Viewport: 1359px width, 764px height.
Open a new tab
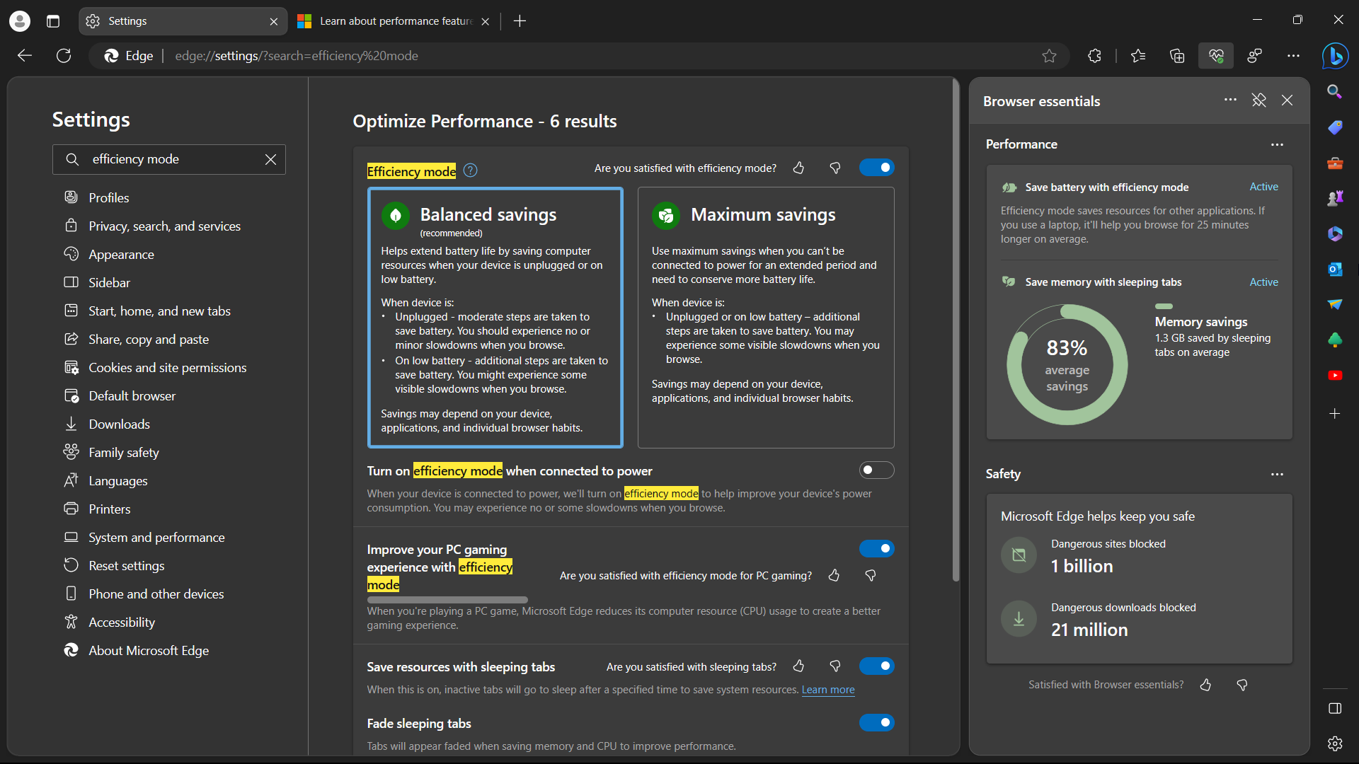[x=520, y=21]
